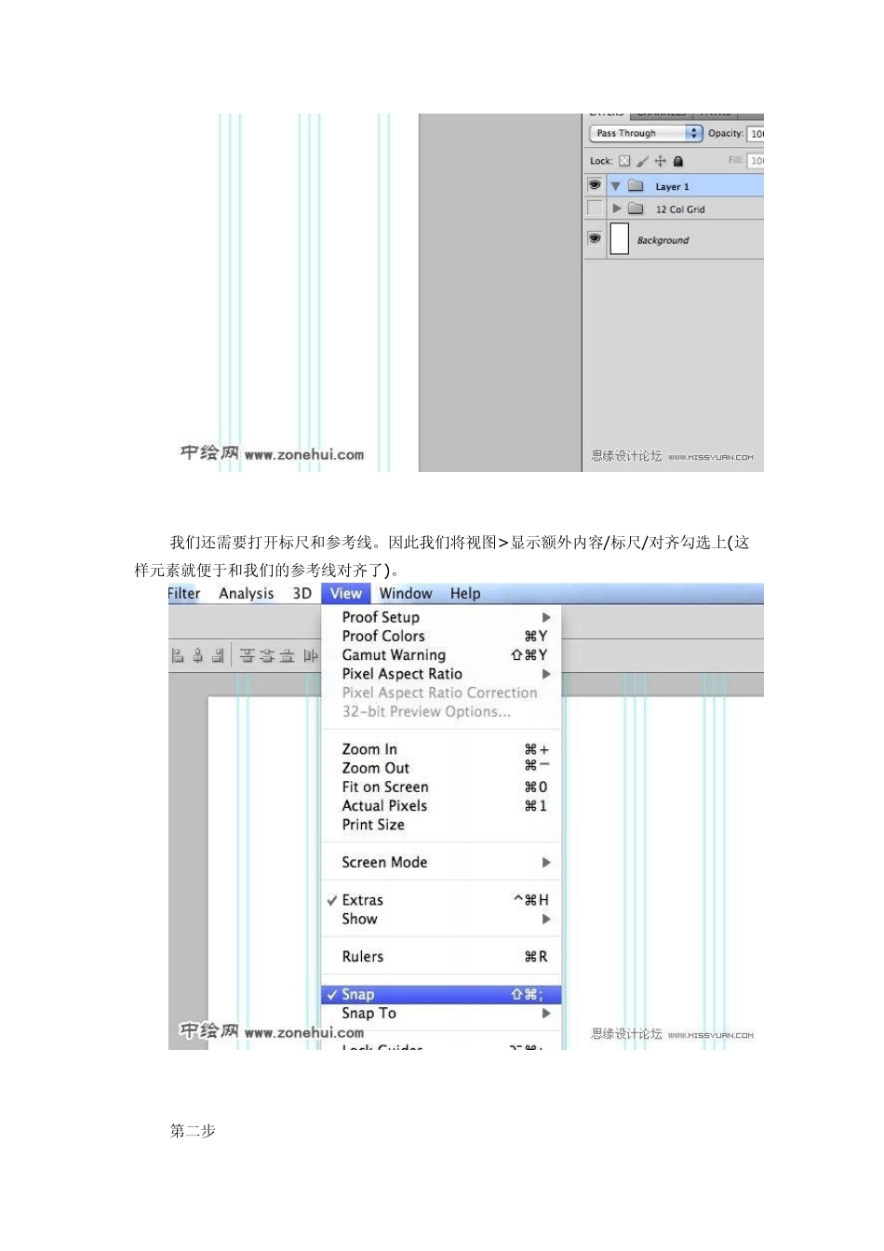Viewport: 884px width, 1251px height.
Task: Uncheck the Snap menu option
Action: 441,994
